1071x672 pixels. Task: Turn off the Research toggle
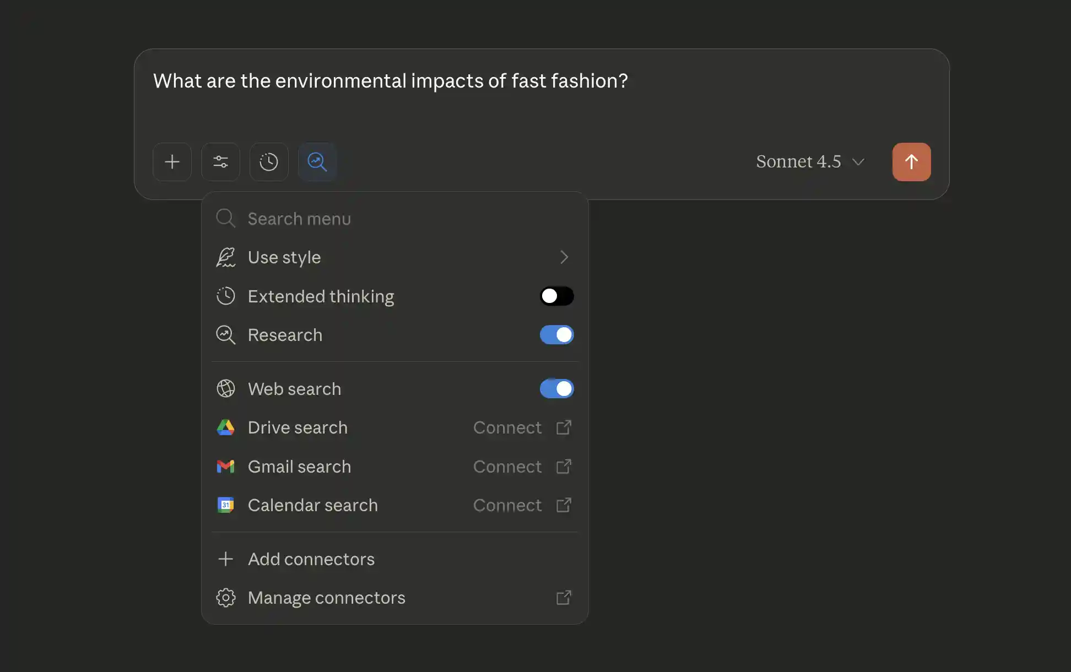coord(556,335)
